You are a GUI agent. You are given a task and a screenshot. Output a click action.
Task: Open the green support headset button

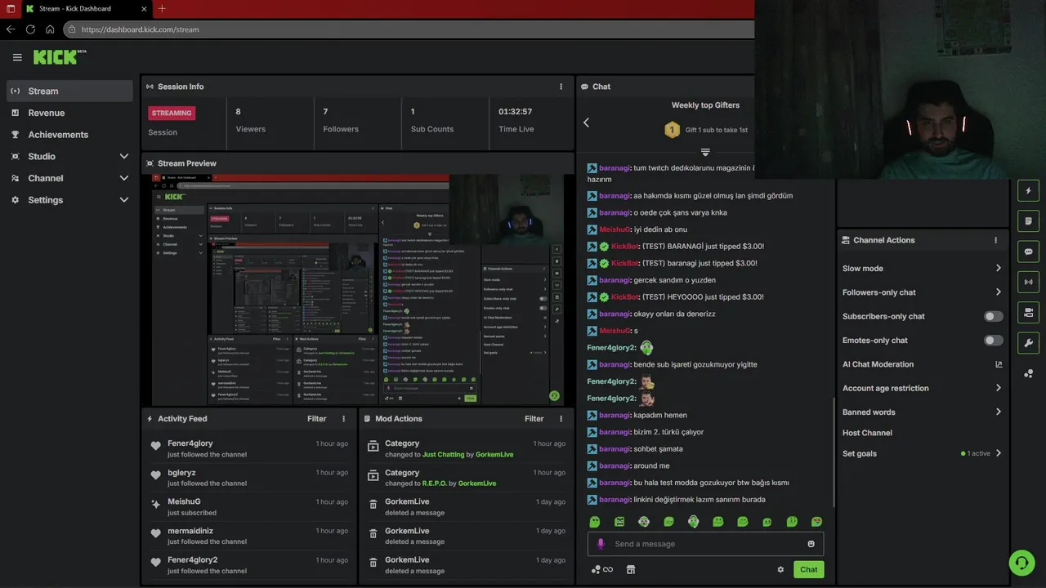[1021, 563]
